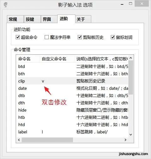Image resolution: width=151 pixels, height=159 pixels.
Task: Click the 标签跳转 description cell
Action: (x=92, y=132)
